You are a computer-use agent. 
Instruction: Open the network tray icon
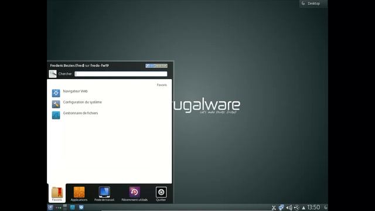click(281, 207)
